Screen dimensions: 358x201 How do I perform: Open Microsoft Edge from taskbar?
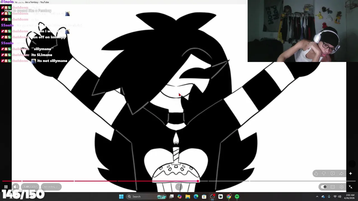pyautogui.click(x=196, y=197)
